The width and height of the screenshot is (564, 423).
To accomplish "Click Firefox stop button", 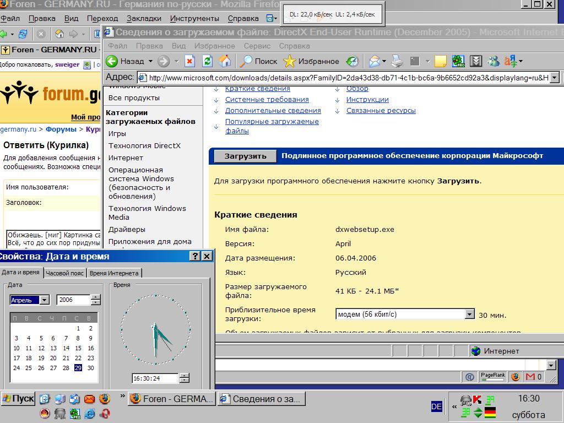I will click(41, 34).
